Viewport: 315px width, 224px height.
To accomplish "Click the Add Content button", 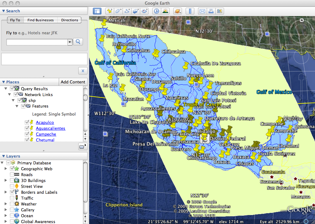I will pyautogui.click(x=73, y=82).
